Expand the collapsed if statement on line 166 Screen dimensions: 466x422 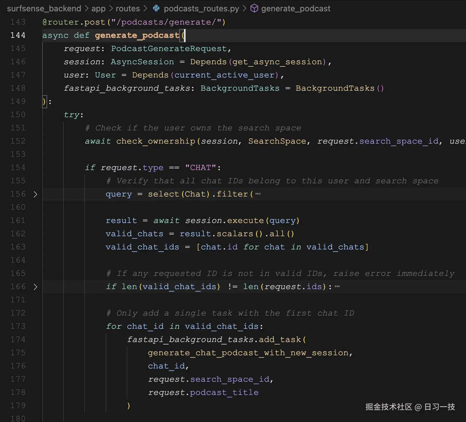[x=36, y=287]
